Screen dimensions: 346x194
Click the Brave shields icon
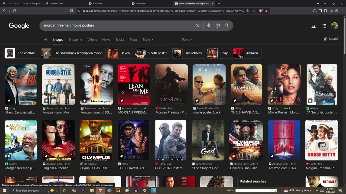click(261, 11)
